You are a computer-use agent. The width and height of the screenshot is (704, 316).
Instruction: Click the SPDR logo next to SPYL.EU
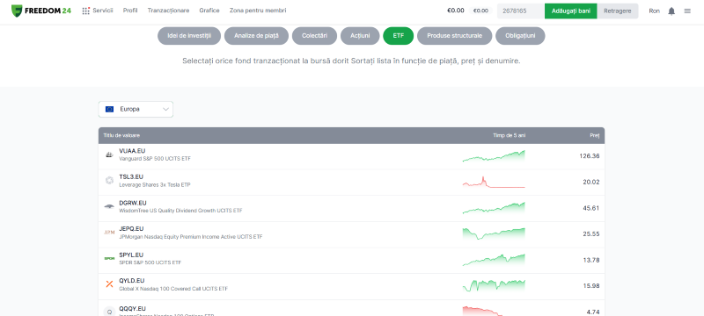pyautogui.click(x=109, y=258)
